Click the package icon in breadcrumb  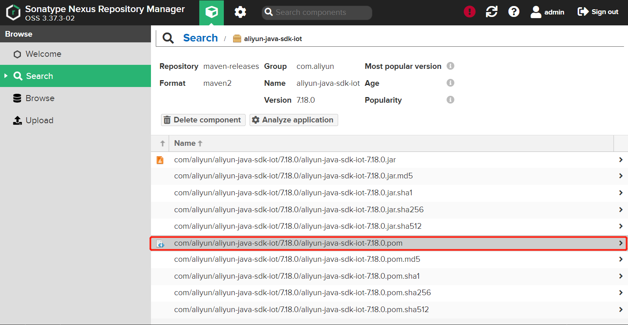237,39
